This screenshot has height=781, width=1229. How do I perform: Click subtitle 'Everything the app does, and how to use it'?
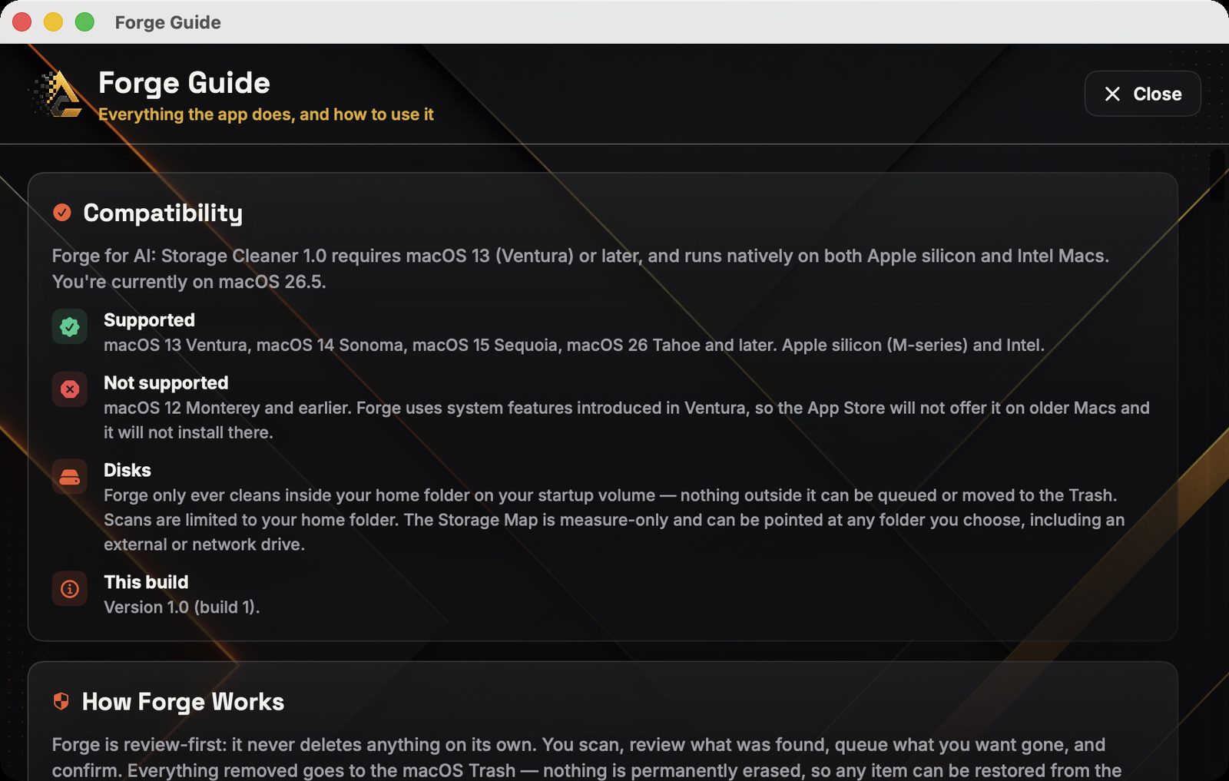coord(266,114)
